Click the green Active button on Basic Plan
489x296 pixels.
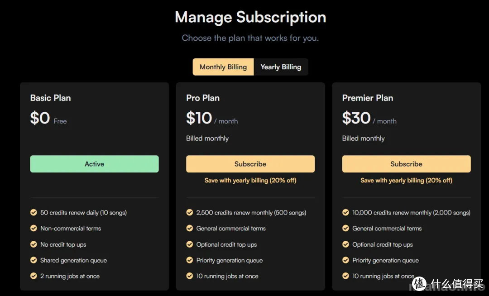pos(95,164)
